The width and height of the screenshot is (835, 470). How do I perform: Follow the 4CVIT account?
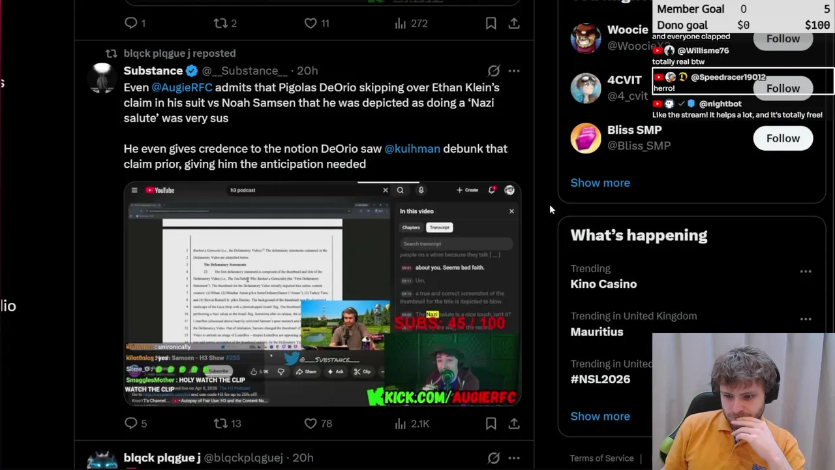(783, 88)
